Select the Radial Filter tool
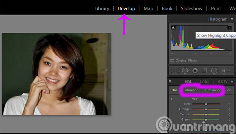236x134 pixels. coord(214,71)
